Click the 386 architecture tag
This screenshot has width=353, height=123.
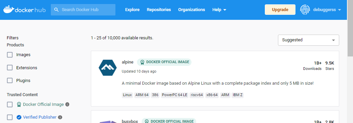[x=155, y=95]
